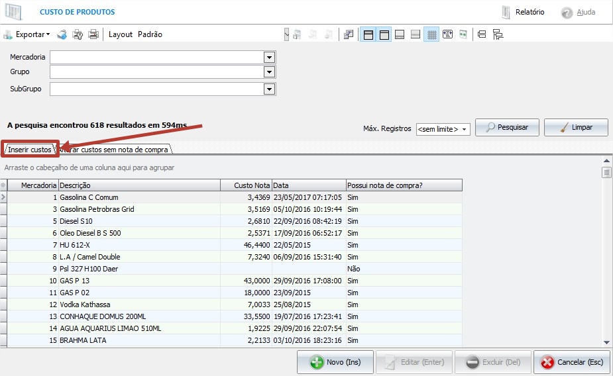
Task: Select the BRAHMA LATA row
Action: (235, 340)
